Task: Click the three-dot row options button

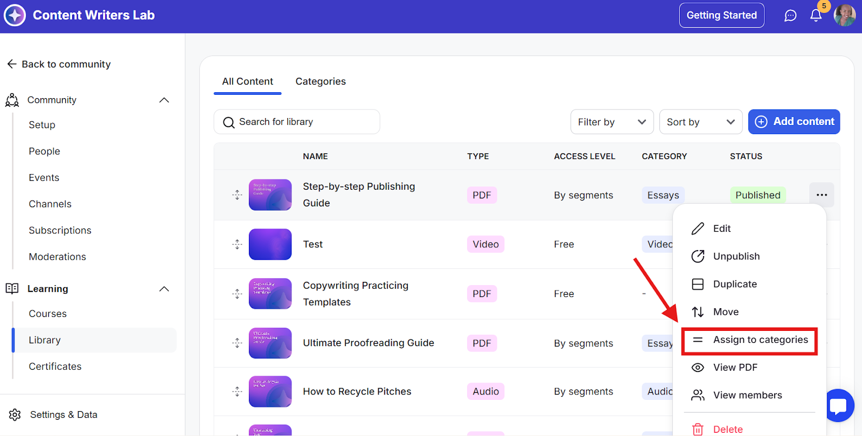Action: [821, 195]
